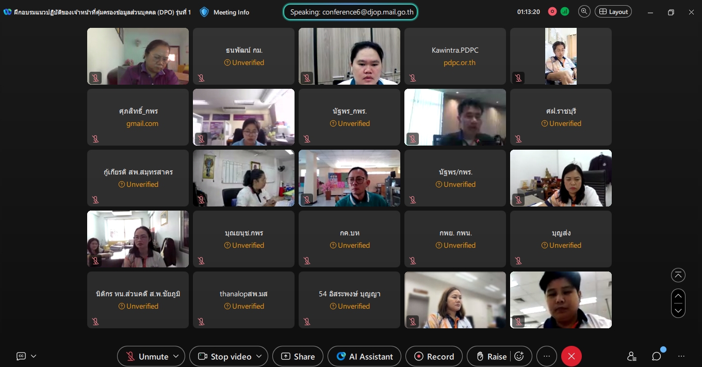Click Unverified status under กพย. กพน.
Viewport: 702px width, 367px height.
coord(455,245)
